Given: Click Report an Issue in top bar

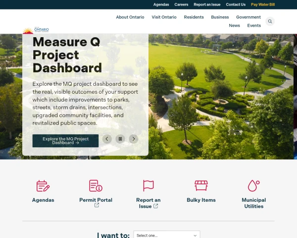Looking at the screenshot, I should (207, 4).
